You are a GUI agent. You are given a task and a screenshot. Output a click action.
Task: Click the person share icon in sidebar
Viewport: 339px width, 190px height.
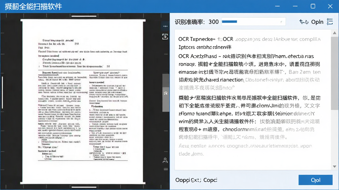click(x=165, y=160)
